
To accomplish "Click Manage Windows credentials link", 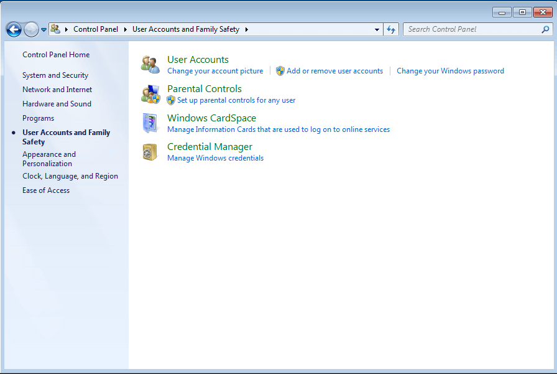I will tap(215, 158).
